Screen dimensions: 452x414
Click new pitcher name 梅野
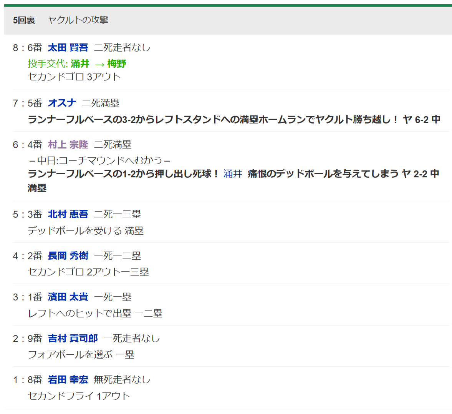pyautogui.click(x=117, y=63)
